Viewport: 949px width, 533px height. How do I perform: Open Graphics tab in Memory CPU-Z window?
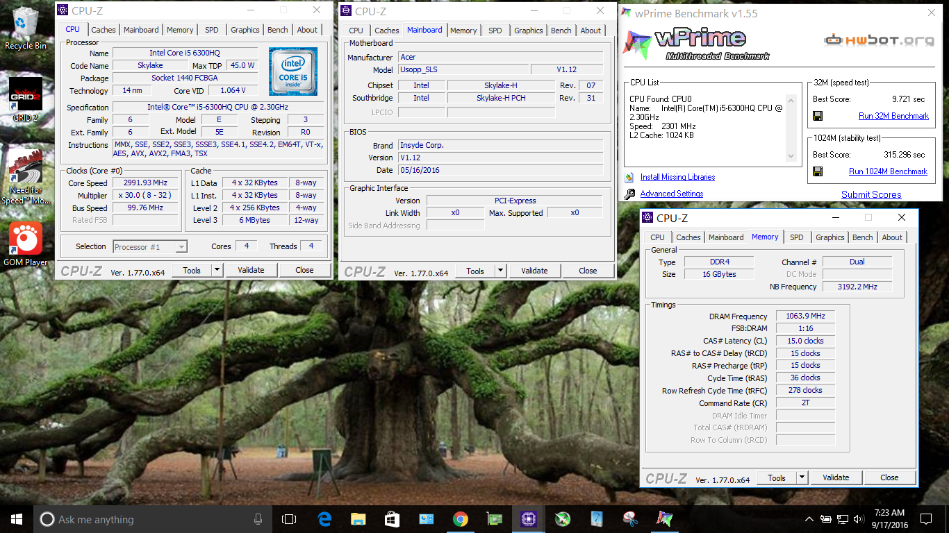pos(830,237)
